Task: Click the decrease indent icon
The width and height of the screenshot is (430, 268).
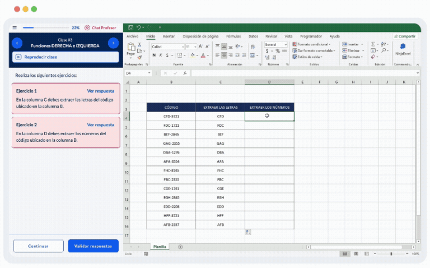Action: [x=237, y=55]
